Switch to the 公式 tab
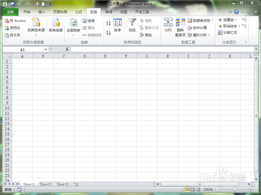261x195 pixels. [x=78, y=12]
